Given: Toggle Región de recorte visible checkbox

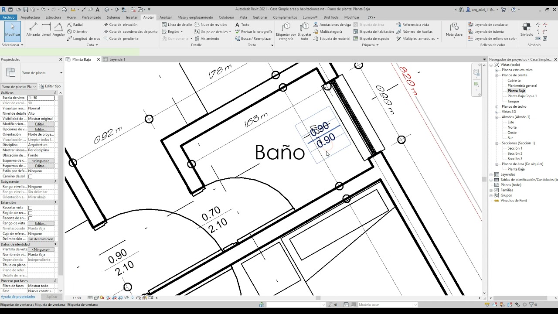Looking at the screenshot, I should (x=30, y=213).
